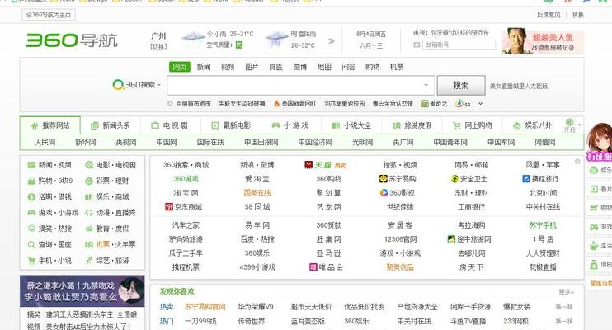
Task: Click the film reel icon beside 电影·电视剧
Action: [x=89, y=165]
